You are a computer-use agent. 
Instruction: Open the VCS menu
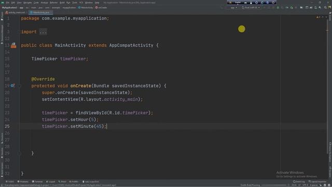pyautogui.click(x=81, y=3)
